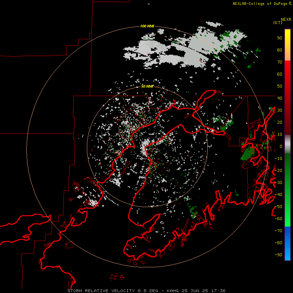Click the STORM RELATIVE VELOCITY product title
This screenshot has width=293, height=293.
point(101,291)
